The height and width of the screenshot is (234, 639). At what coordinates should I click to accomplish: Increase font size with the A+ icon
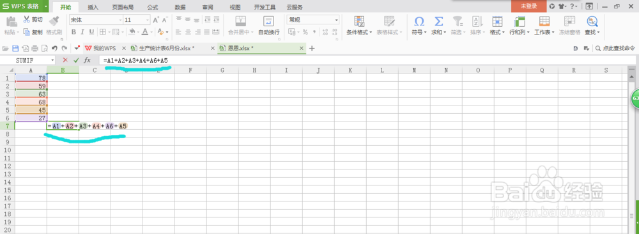point(156,20)
